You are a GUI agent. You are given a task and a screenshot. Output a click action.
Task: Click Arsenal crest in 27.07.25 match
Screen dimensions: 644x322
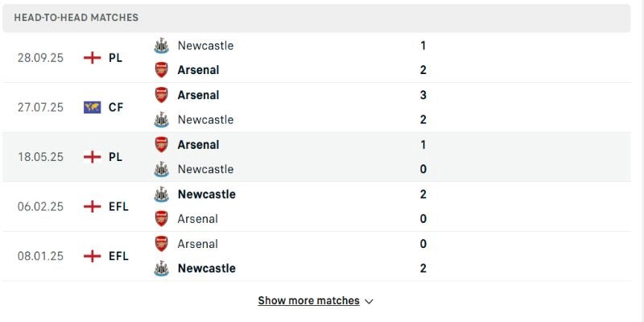(162, 95)
